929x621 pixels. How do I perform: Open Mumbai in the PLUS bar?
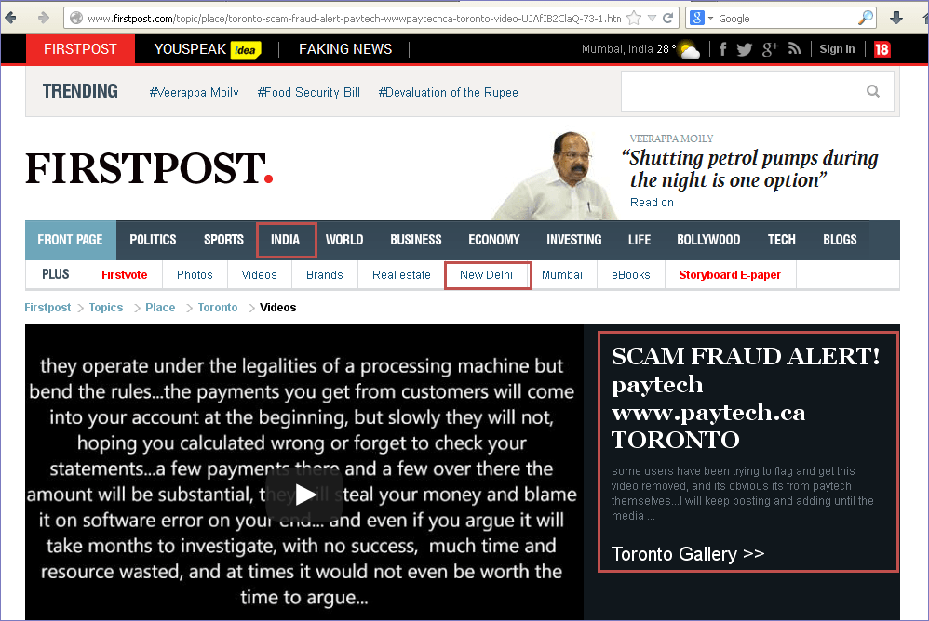(561, 275)
